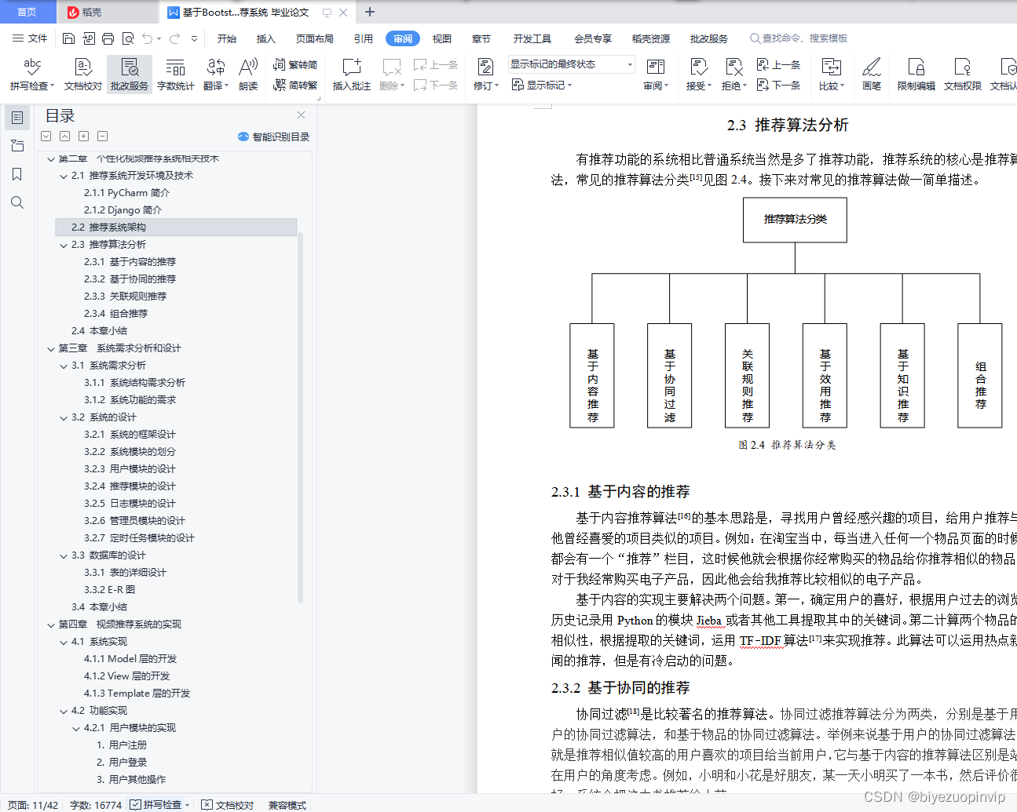This screenshot has height=812, width=1017.
Task: Switch to the 开始 ribbon tab
Action: pyautogui.click(x=227, y=38)
